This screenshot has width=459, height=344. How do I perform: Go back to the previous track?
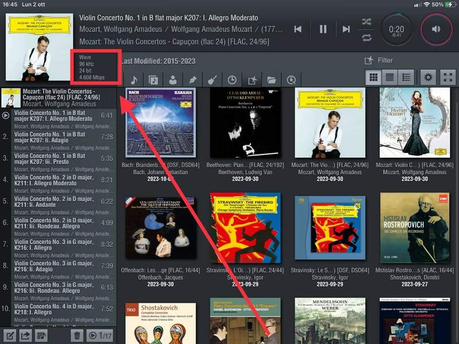pos(298,29)
